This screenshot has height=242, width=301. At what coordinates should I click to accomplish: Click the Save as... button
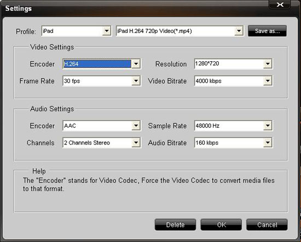(x=267, y=31)
